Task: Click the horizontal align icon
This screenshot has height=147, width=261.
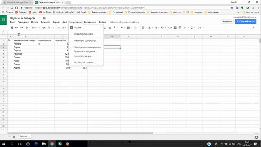Action: [x=143, y=27]
